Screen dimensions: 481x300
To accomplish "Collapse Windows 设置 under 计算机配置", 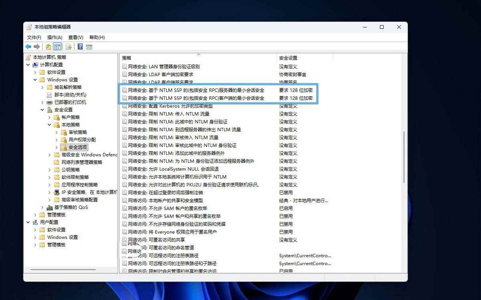I will [x=35, y=80].
